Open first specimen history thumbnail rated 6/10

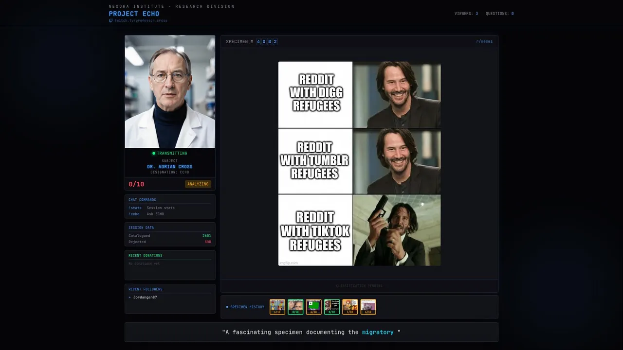tap(277, 307)
